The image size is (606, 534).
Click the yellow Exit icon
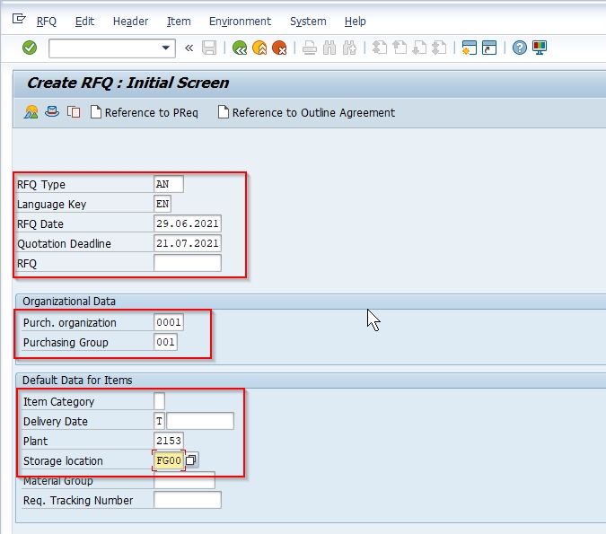[x=259, y=48]
